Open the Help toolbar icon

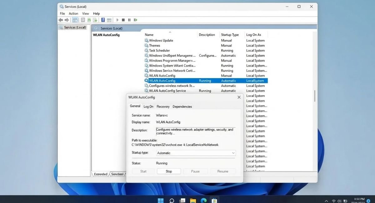pos(103,20)
